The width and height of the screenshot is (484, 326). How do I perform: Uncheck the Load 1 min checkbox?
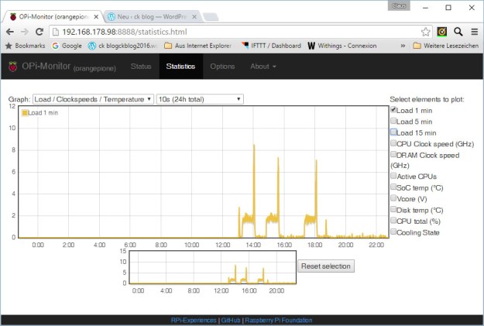[393, 109]
